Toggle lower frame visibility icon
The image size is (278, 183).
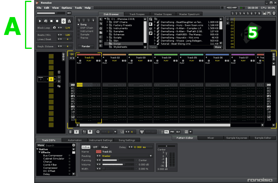pyautogui.click(x=269, y=13)
